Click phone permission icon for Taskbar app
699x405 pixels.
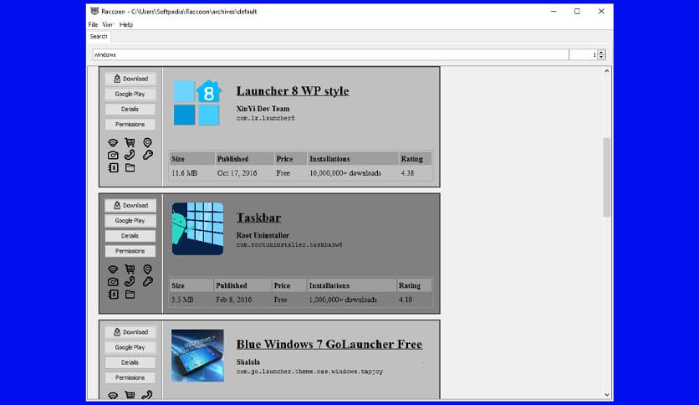pyautogui.click(x=130, y=281)
